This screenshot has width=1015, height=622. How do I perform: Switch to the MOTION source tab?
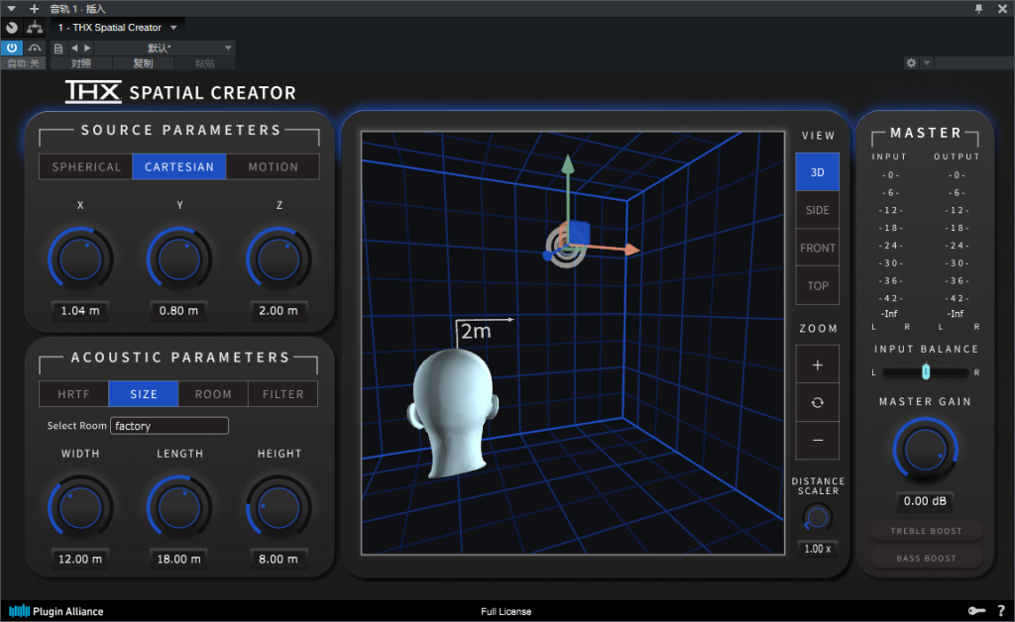(274, 166)
